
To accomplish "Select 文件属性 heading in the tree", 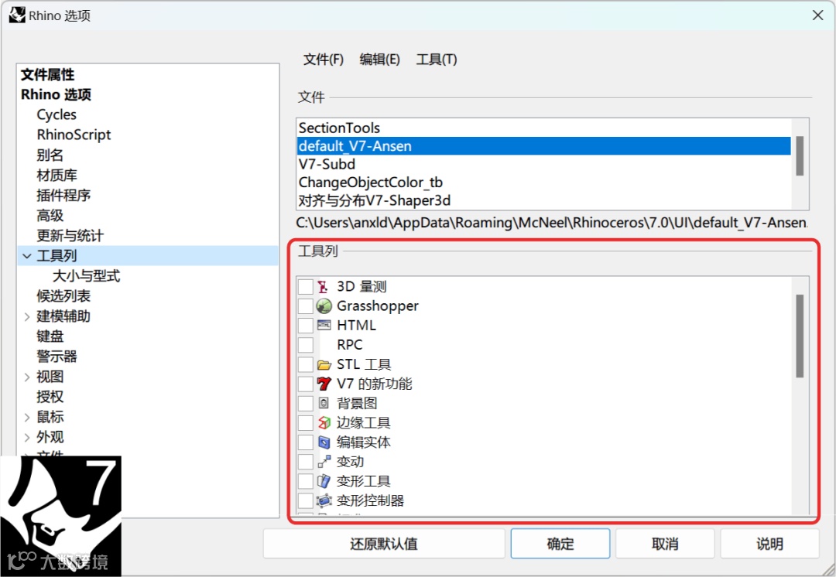I will [47, 74].
